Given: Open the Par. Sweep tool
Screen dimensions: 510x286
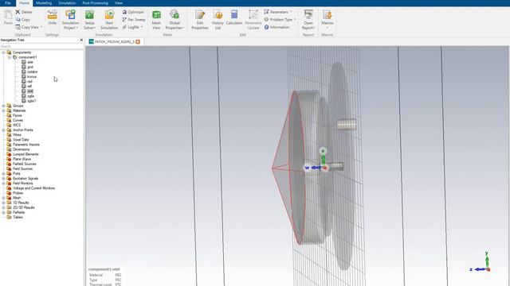Looking at the screenshot, I should pos(134,19).
